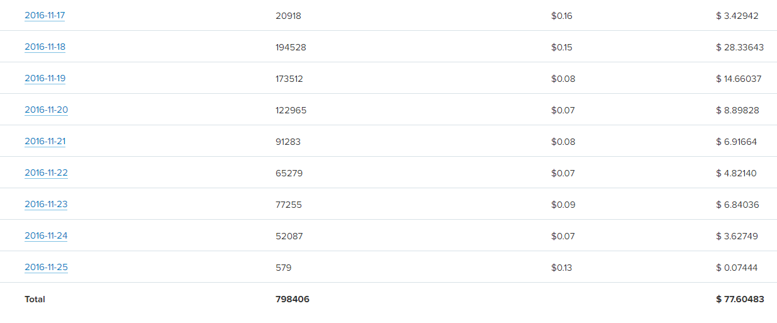The height and width of the screenshot is (323, 777).
Task: Open the 2016-11-22 report link
Action: pyautogui.click(x=46, y=173)
